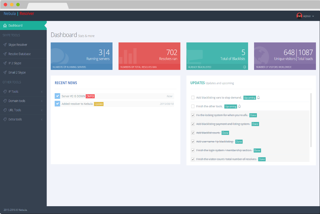Viewport: 320px width, 214px height.
Task: Click the red OMG! badge on server news
Action: (90, 96)
